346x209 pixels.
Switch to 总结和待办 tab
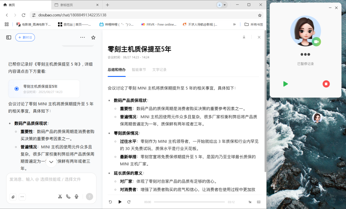coord(116,70)
